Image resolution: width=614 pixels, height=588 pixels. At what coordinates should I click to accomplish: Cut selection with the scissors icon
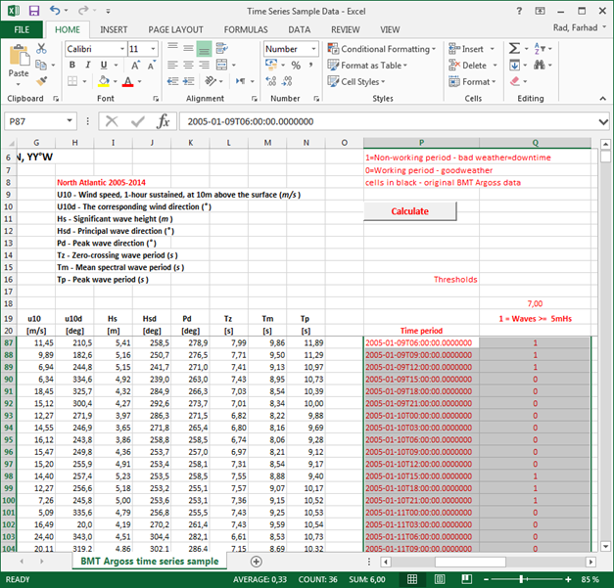pyautogui.click(x=41, y=49)
